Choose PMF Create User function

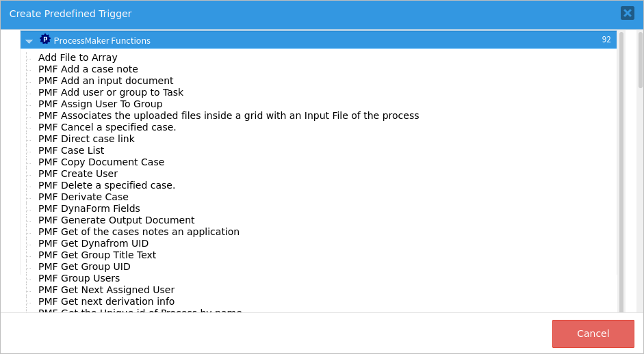pyautogui.click(x=78, y=174)
